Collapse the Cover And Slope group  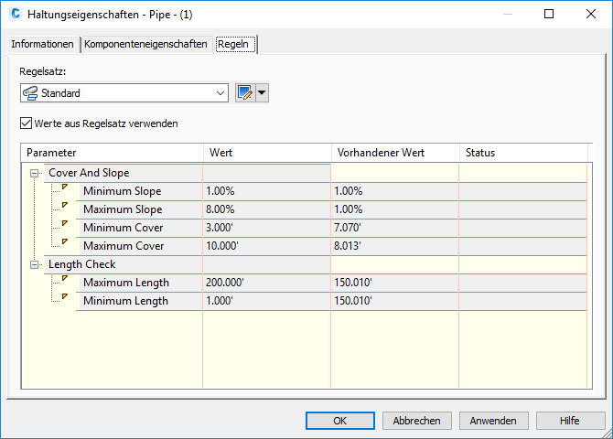34,173
